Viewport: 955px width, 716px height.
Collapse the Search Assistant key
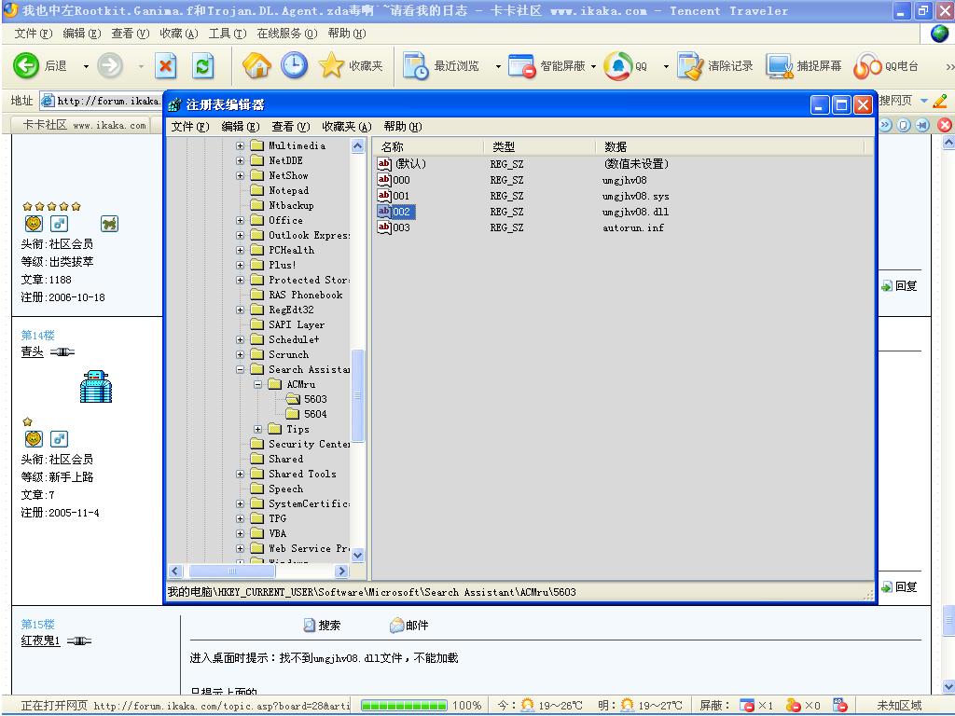tap(241, 370)
